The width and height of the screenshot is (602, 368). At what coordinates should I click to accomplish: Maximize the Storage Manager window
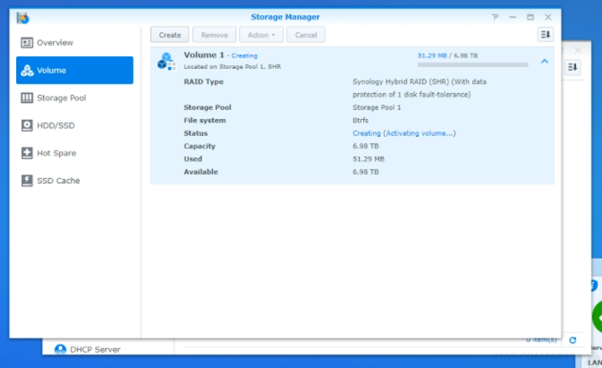pyautogui.click(x=530, y=18)
